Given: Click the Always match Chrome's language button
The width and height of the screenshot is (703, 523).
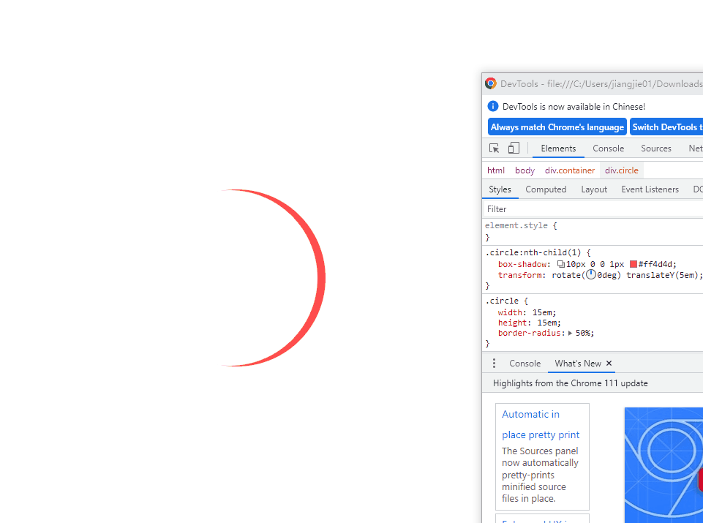Looking at the screenshot, I should (x=557, y=127).
